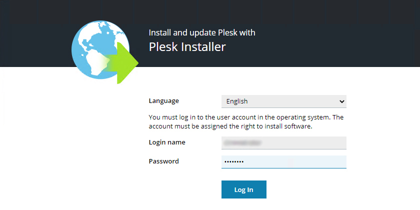This screenshot has width=420, height=210.
Task: Click the operating system account instruction text
Action: (246, 121)
